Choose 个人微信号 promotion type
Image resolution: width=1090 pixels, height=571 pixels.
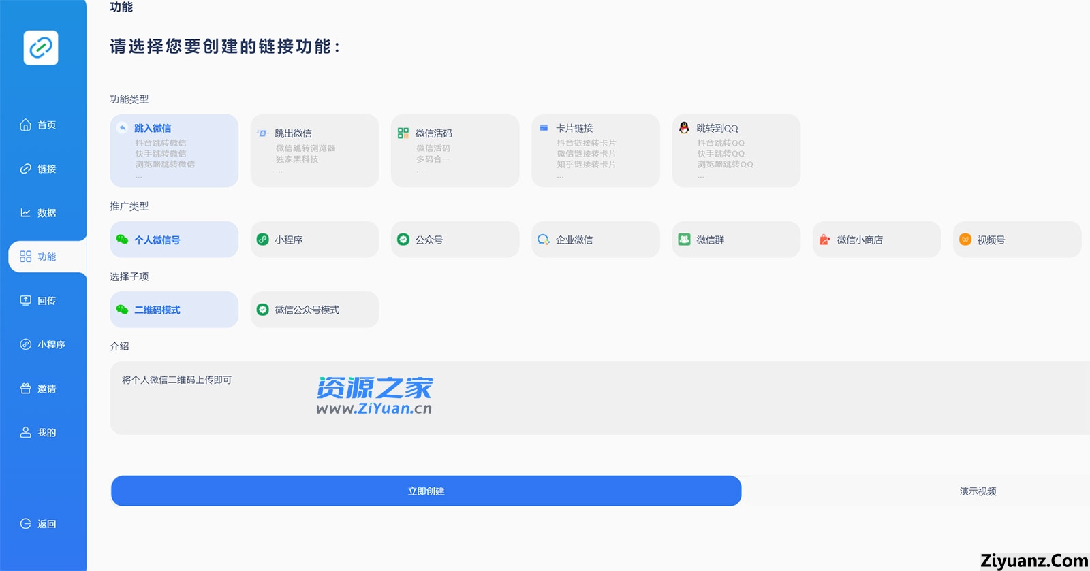pyautogui.click(x=174, y=240)
